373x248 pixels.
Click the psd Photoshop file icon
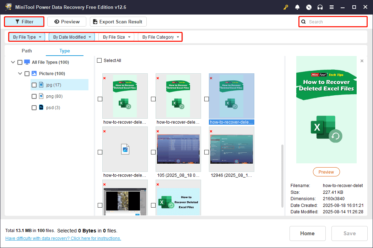tap(41, 107)
